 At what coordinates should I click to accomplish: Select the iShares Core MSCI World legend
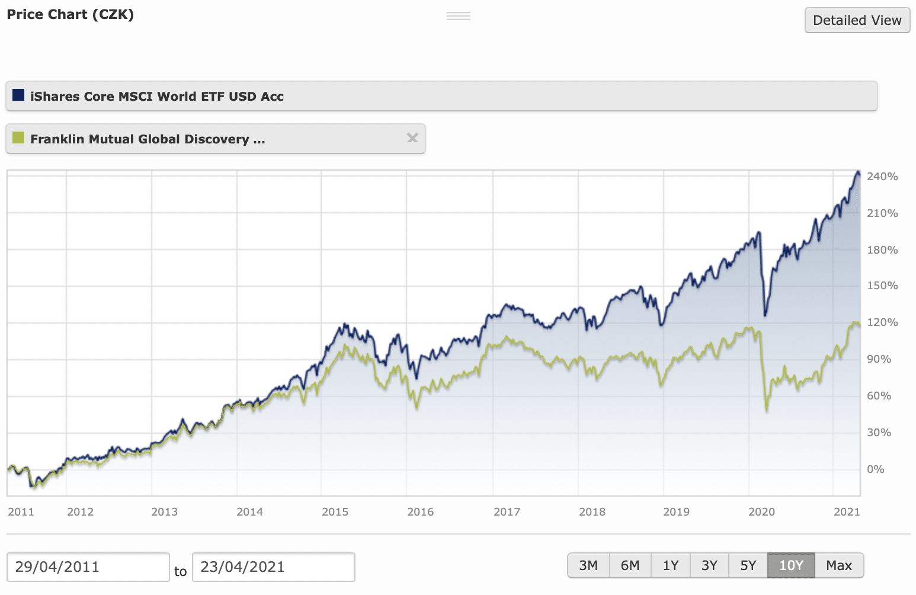point(157,97)
